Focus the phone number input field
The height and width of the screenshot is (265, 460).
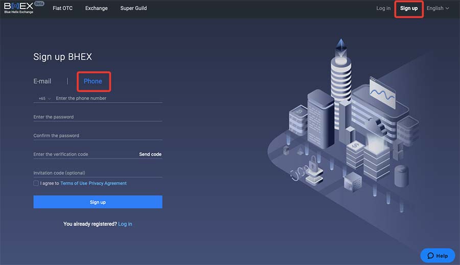click(x=107, y=99)
